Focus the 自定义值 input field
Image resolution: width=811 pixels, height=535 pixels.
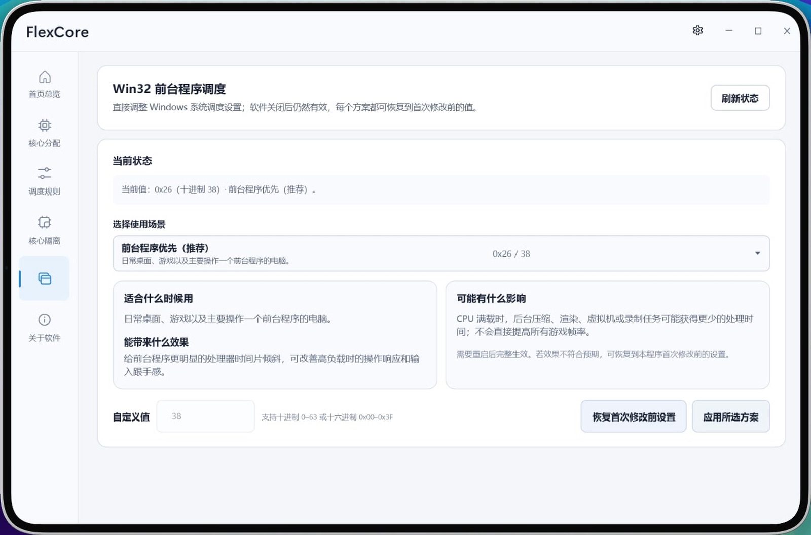point(205,416)
